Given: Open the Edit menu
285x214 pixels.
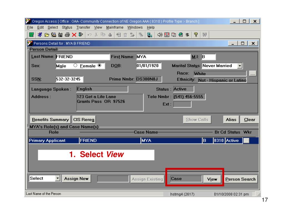Looking at the screenshot, I should coord(40,27).
